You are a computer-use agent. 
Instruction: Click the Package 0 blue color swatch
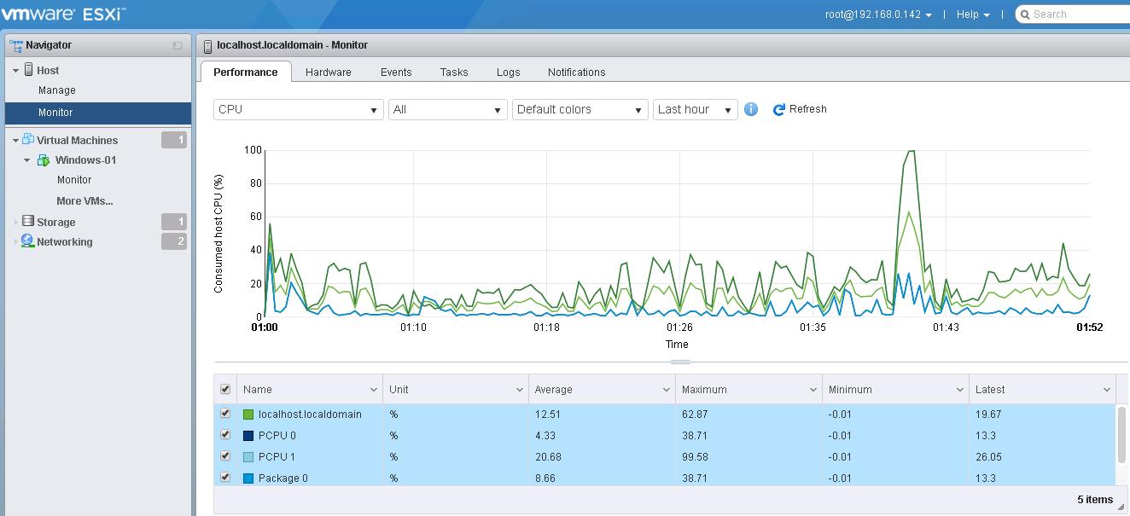tap(248, 478)
